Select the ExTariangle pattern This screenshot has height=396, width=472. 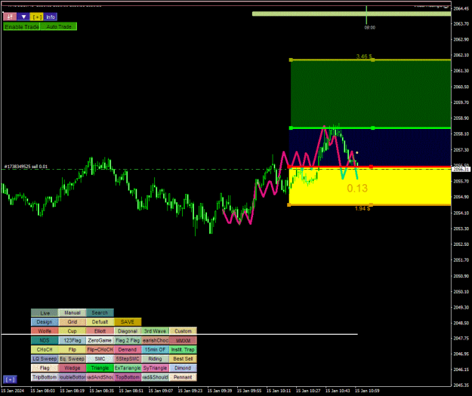[x=128, y=368]
